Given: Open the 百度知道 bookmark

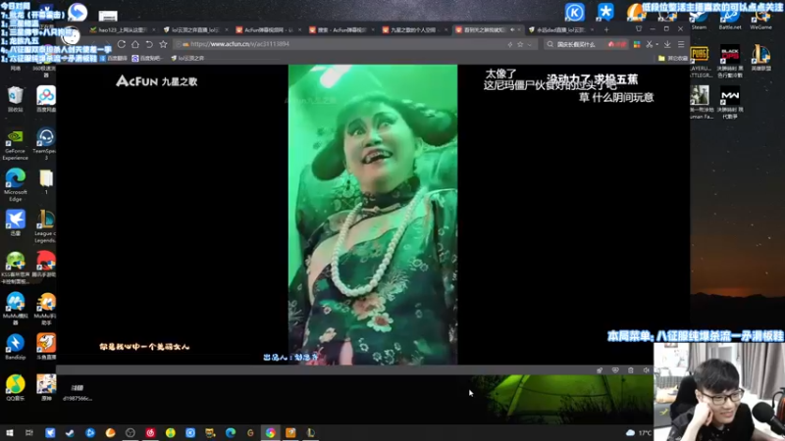Looking at the screenshot, I should 146,58.
